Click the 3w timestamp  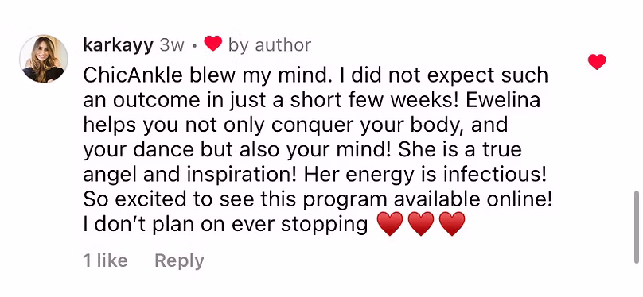[x=172, y=45]
